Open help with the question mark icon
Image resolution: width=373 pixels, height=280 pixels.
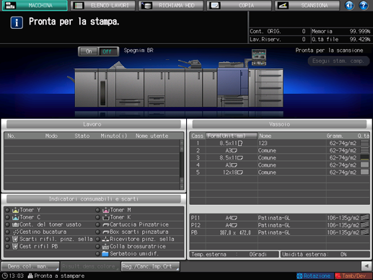(x=364, y=5)
